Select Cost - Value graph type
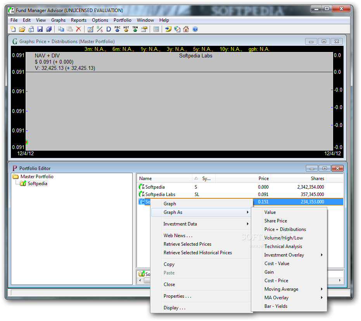The image size is (361, 321). pos(289,264)
